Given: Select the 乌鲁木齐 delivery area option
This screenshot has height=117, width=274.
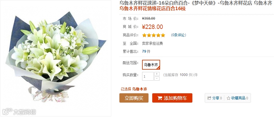Looking at the screenshot, I should click(151, 65).
